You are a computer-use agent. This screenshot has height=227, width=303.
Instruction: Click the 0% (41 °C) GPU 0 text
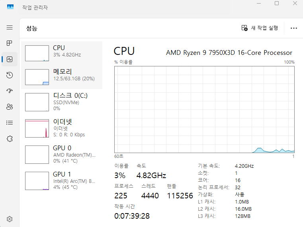pyautogui.click(x=65, y=161)
